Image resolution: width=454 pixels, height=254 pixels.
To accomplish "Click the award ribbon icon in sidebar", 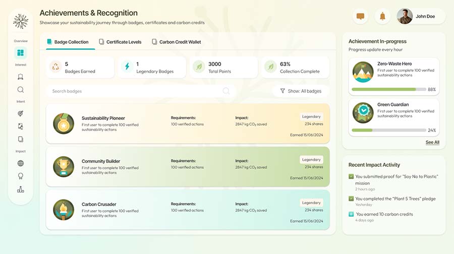I will (21, 176).
